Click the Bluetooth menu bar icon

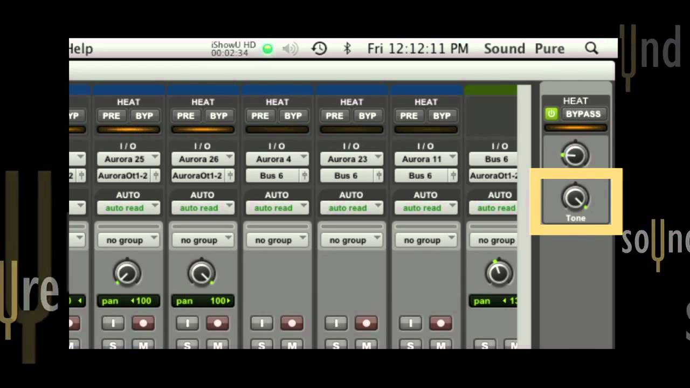pyautogui.click(x=347, y=48)
